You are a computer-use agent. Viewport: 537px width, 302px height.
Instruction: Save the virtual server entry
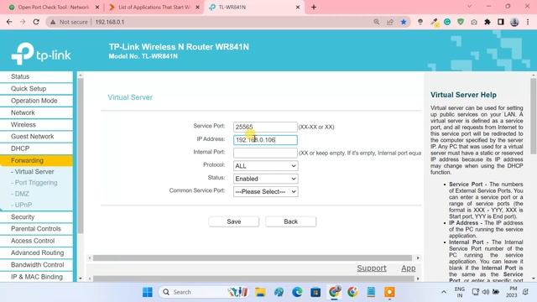click(x=234, y=221)
